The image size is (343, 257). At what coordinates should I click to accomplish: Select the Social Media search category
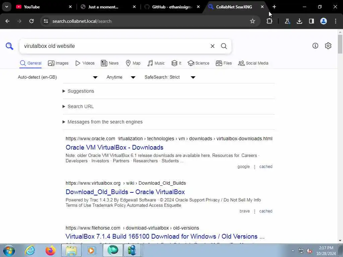253,63
